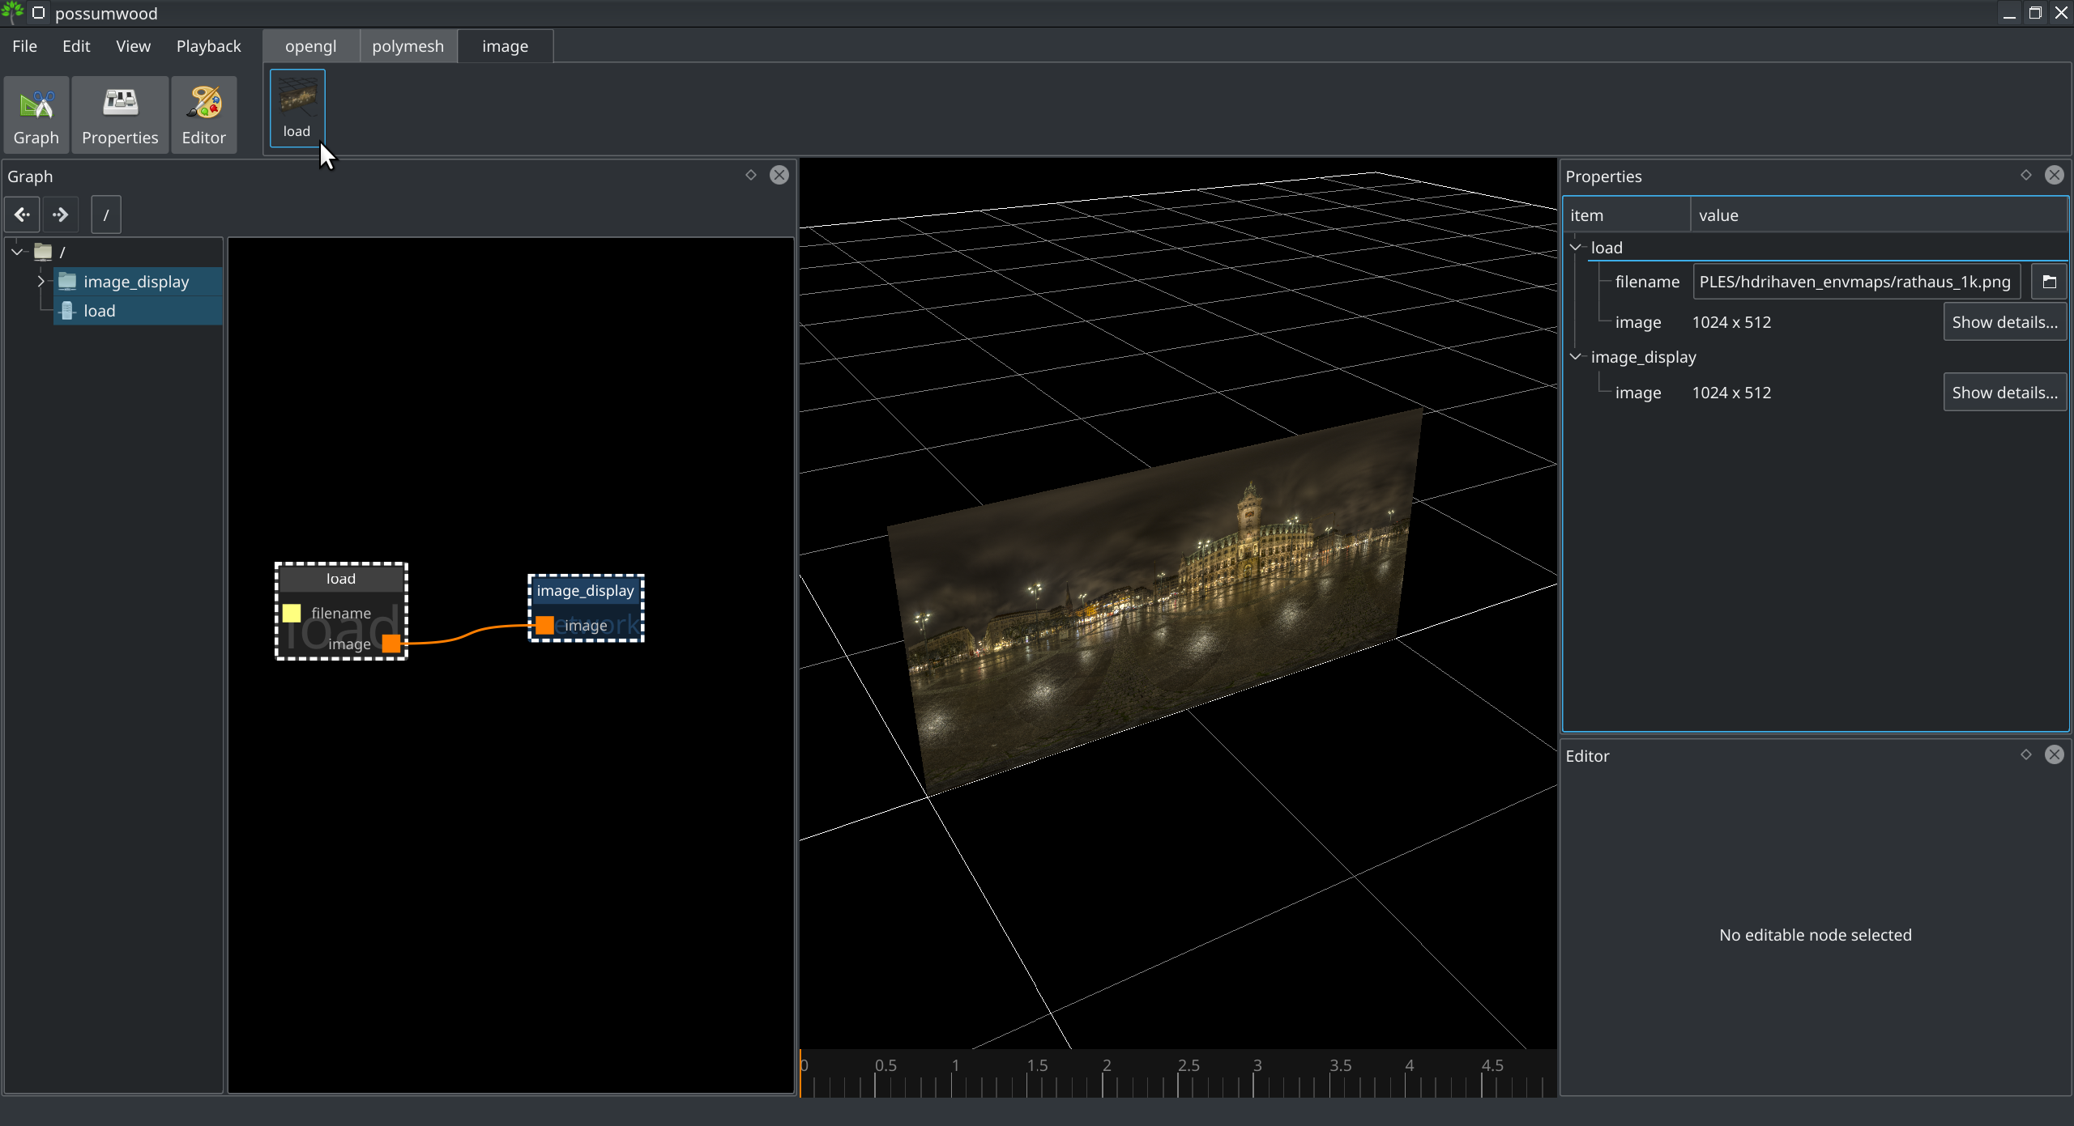Click the filename input field for load node

[1859, 282]
